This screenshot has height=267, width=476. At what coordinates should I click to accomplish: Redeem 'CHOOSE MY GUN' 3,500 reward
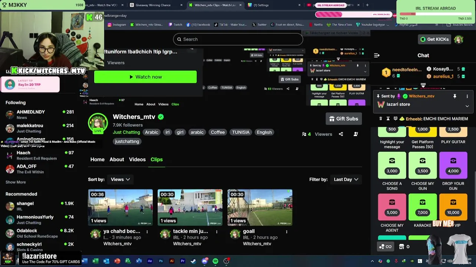click(423, 165)
